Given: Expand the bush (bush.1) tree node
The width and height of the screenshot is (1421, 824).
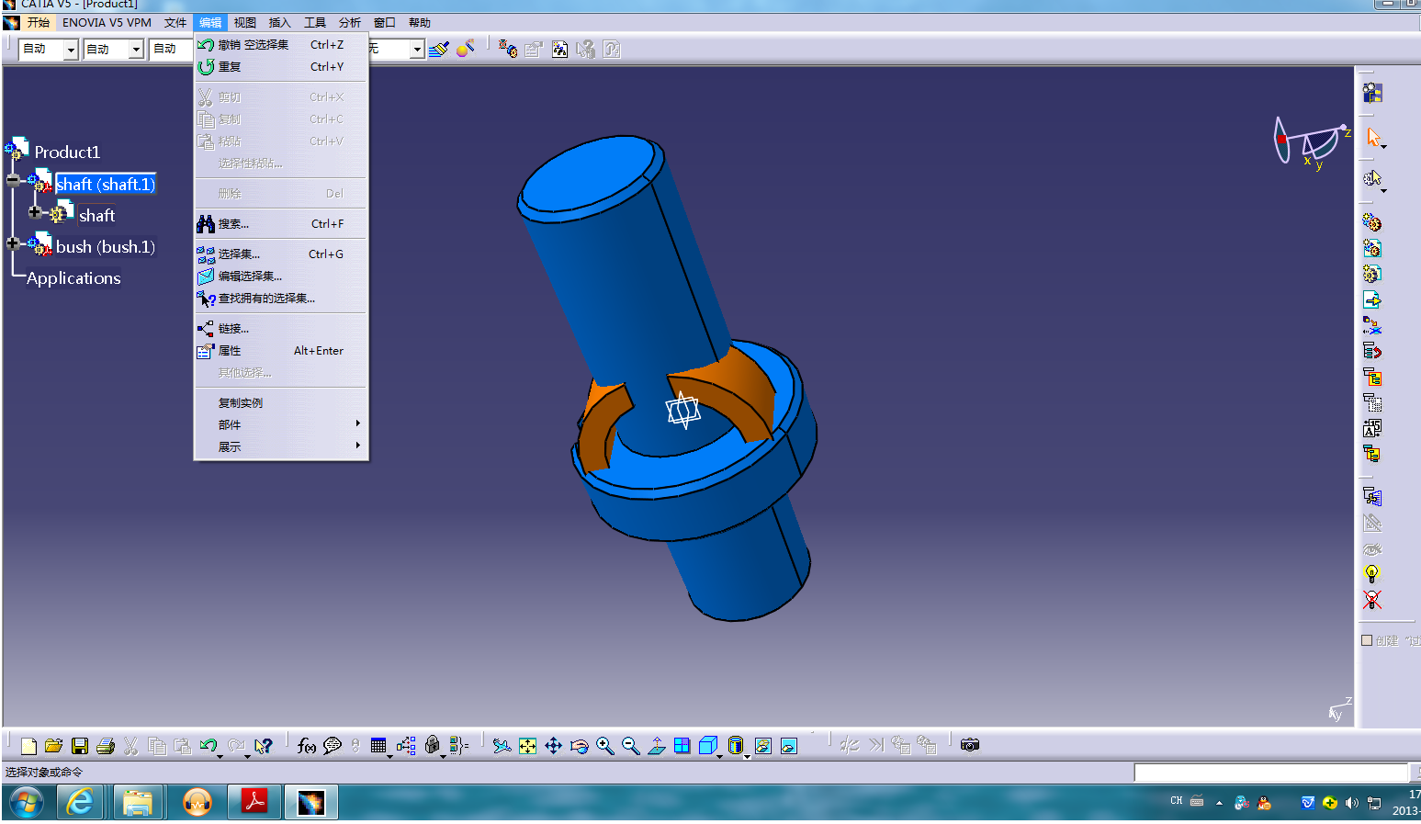Looking at the screenshot, I should tap(13, 243).
